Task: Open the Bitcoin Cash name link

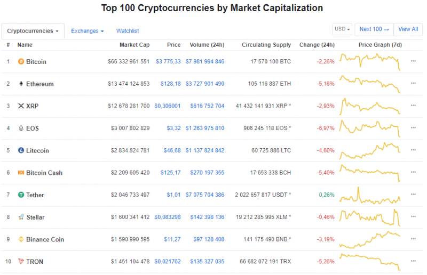Action: tap(44, 173)
